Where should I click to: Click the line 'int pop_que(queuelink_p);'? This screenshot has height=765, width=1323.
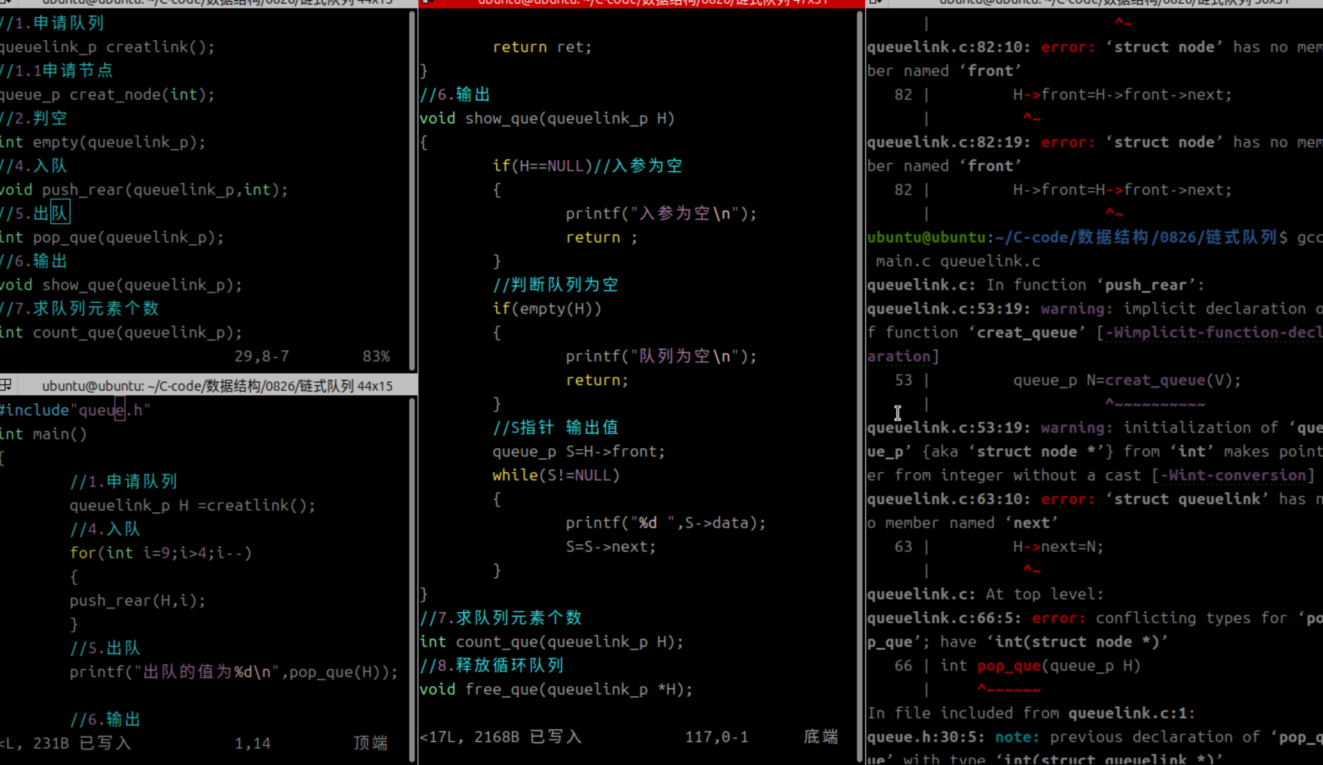tap(112, 237)
